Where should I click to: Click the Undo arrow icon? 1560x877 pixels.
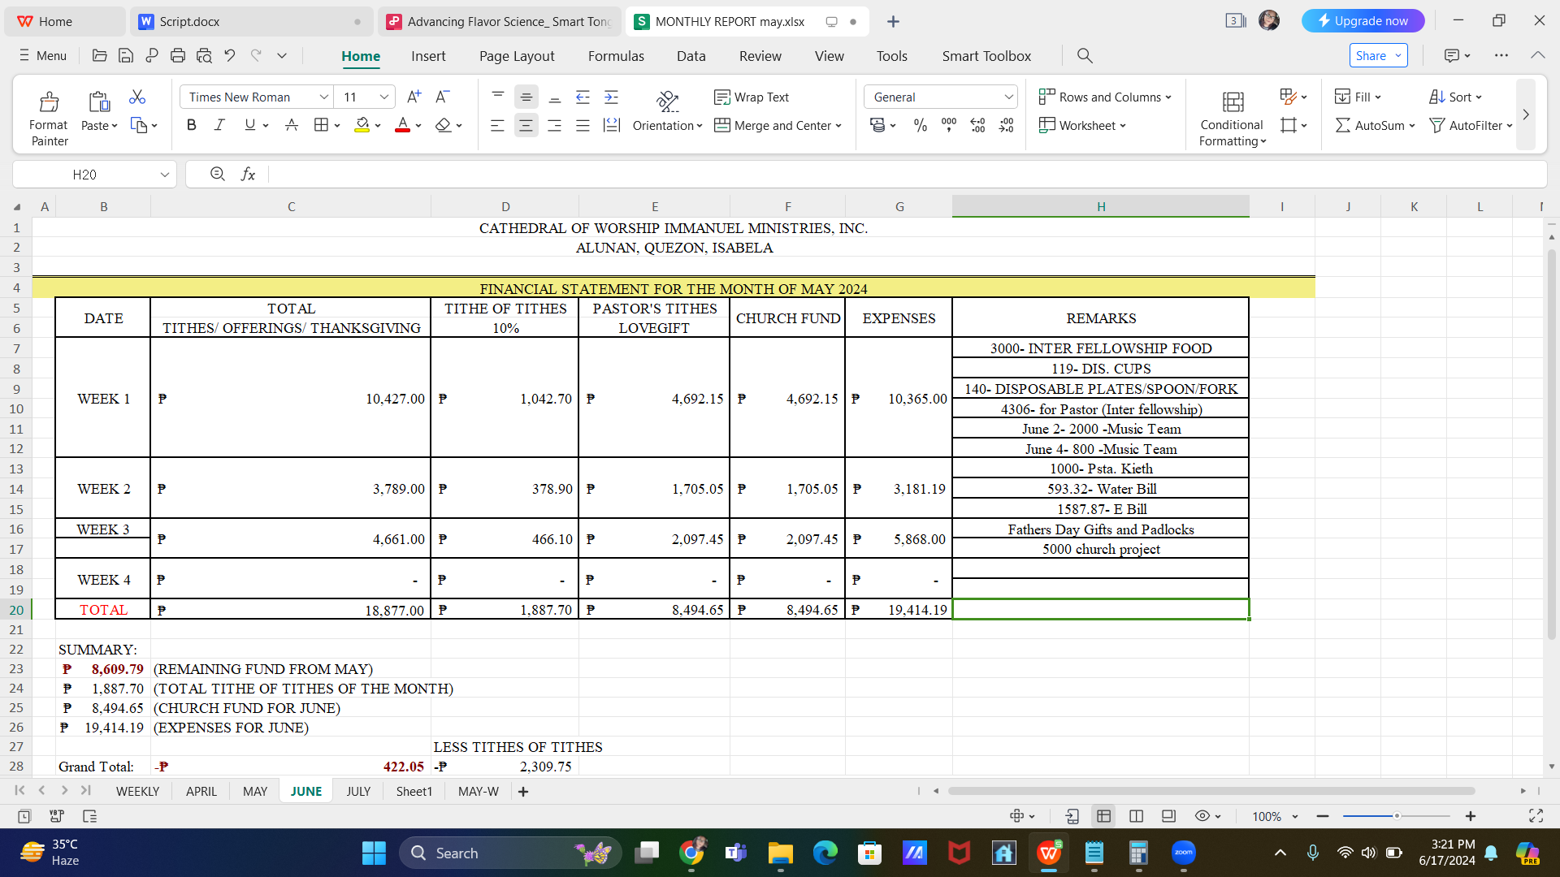230,55
